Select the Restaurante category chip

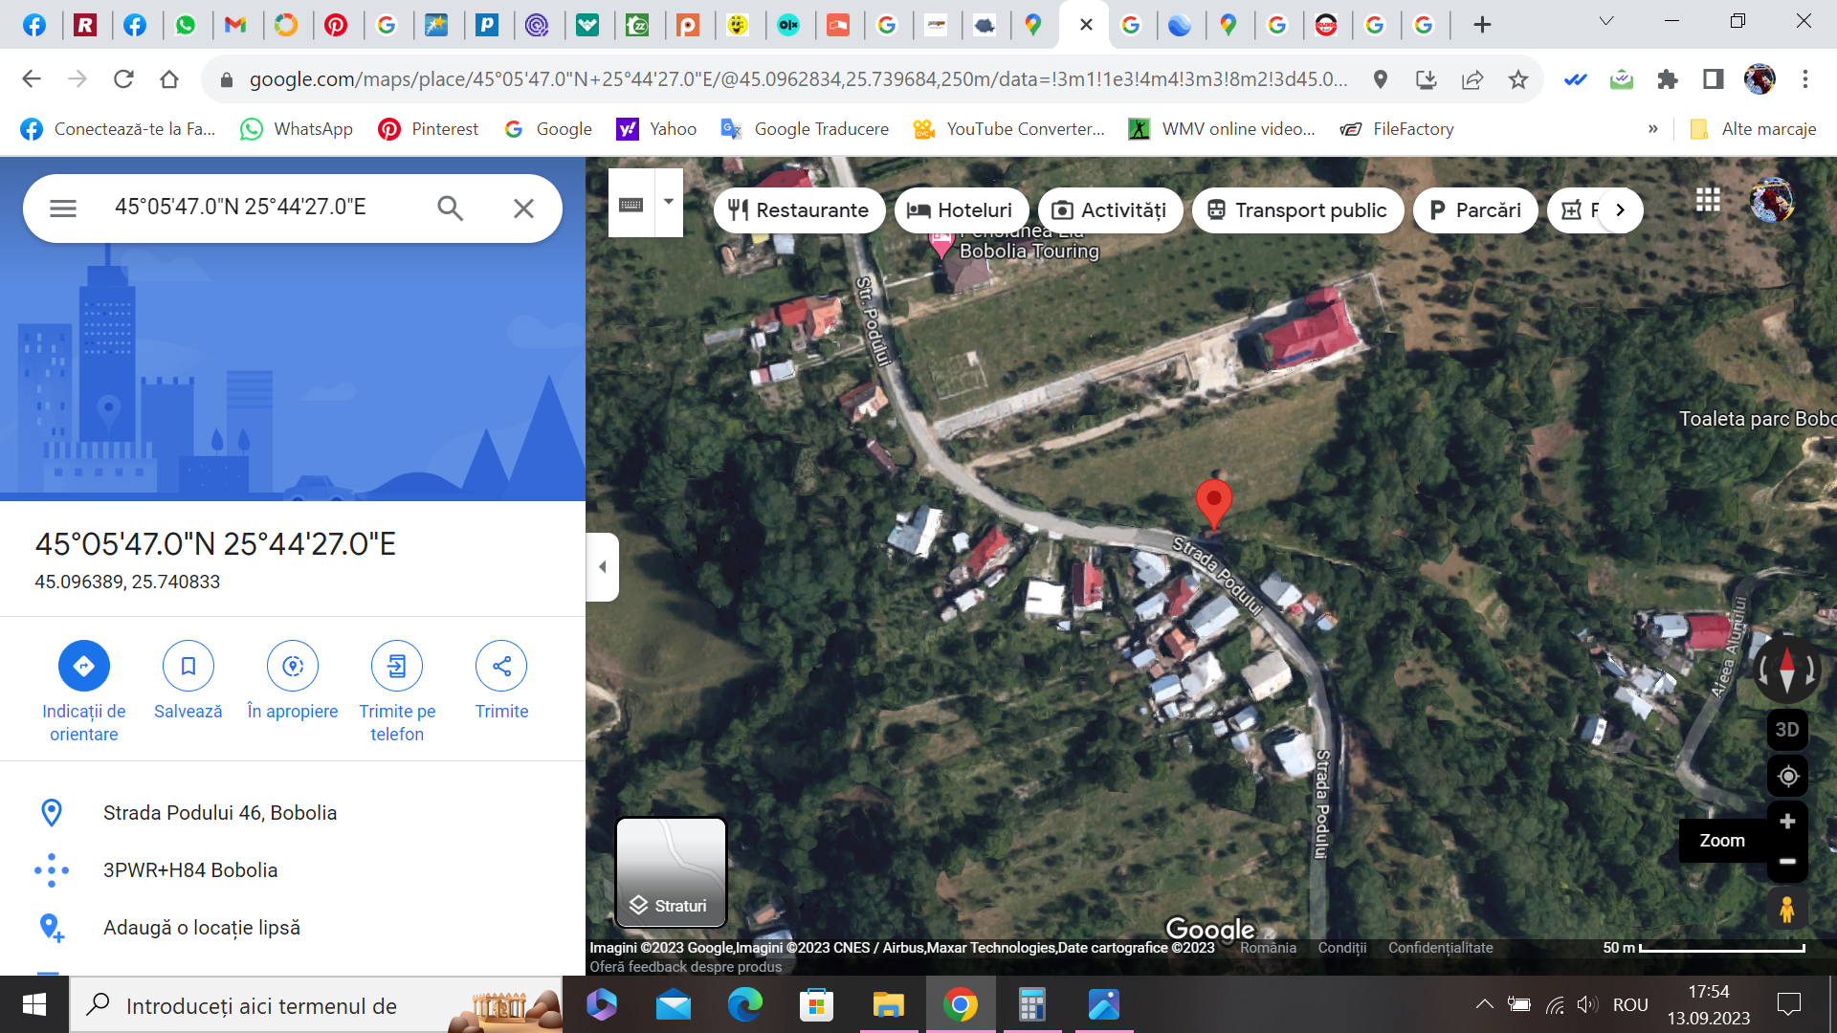798,210
